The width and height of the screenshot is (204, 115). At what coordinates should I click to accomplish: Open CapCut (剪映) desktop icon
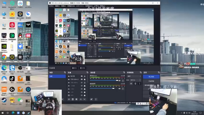pos(20,57)
